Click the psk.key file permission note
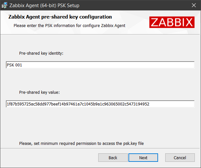This screenshot has width=201, height=168. (81, 143)
